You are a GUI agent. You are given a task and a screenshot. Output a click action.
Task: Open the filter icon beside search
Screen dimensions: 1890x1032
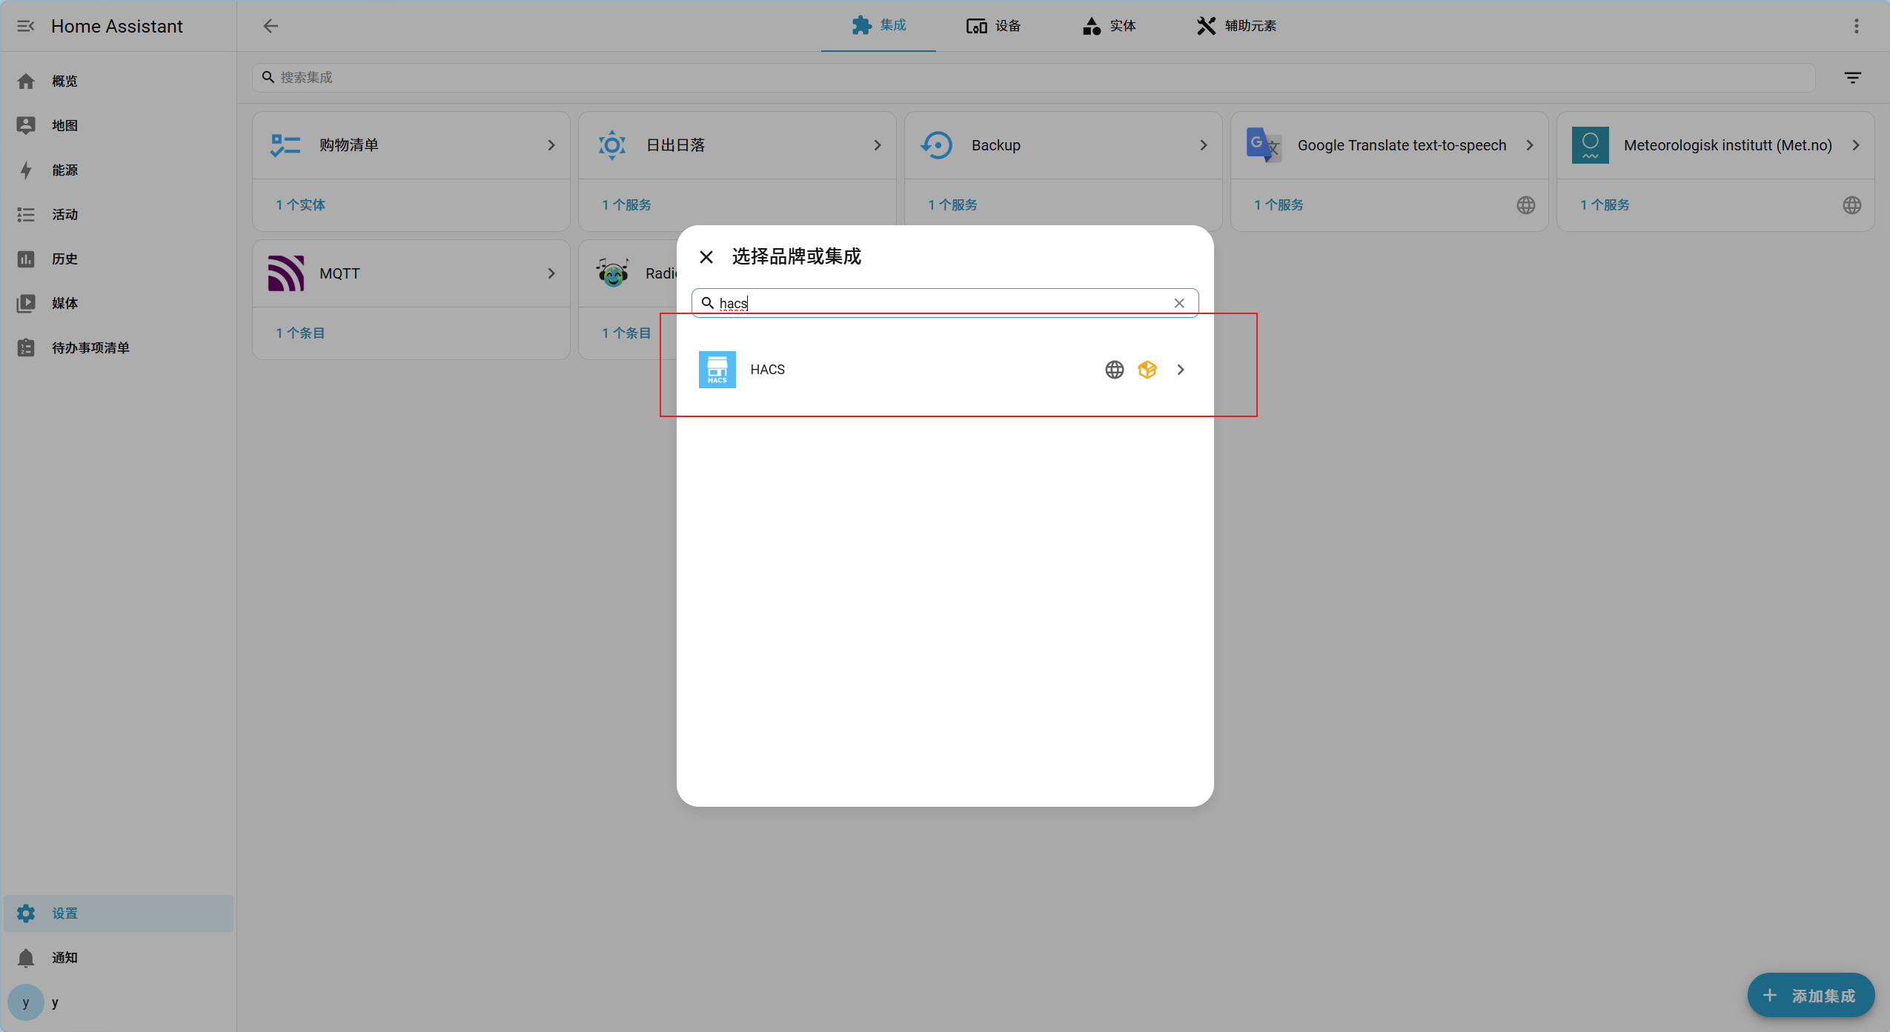coord(1852,78)
